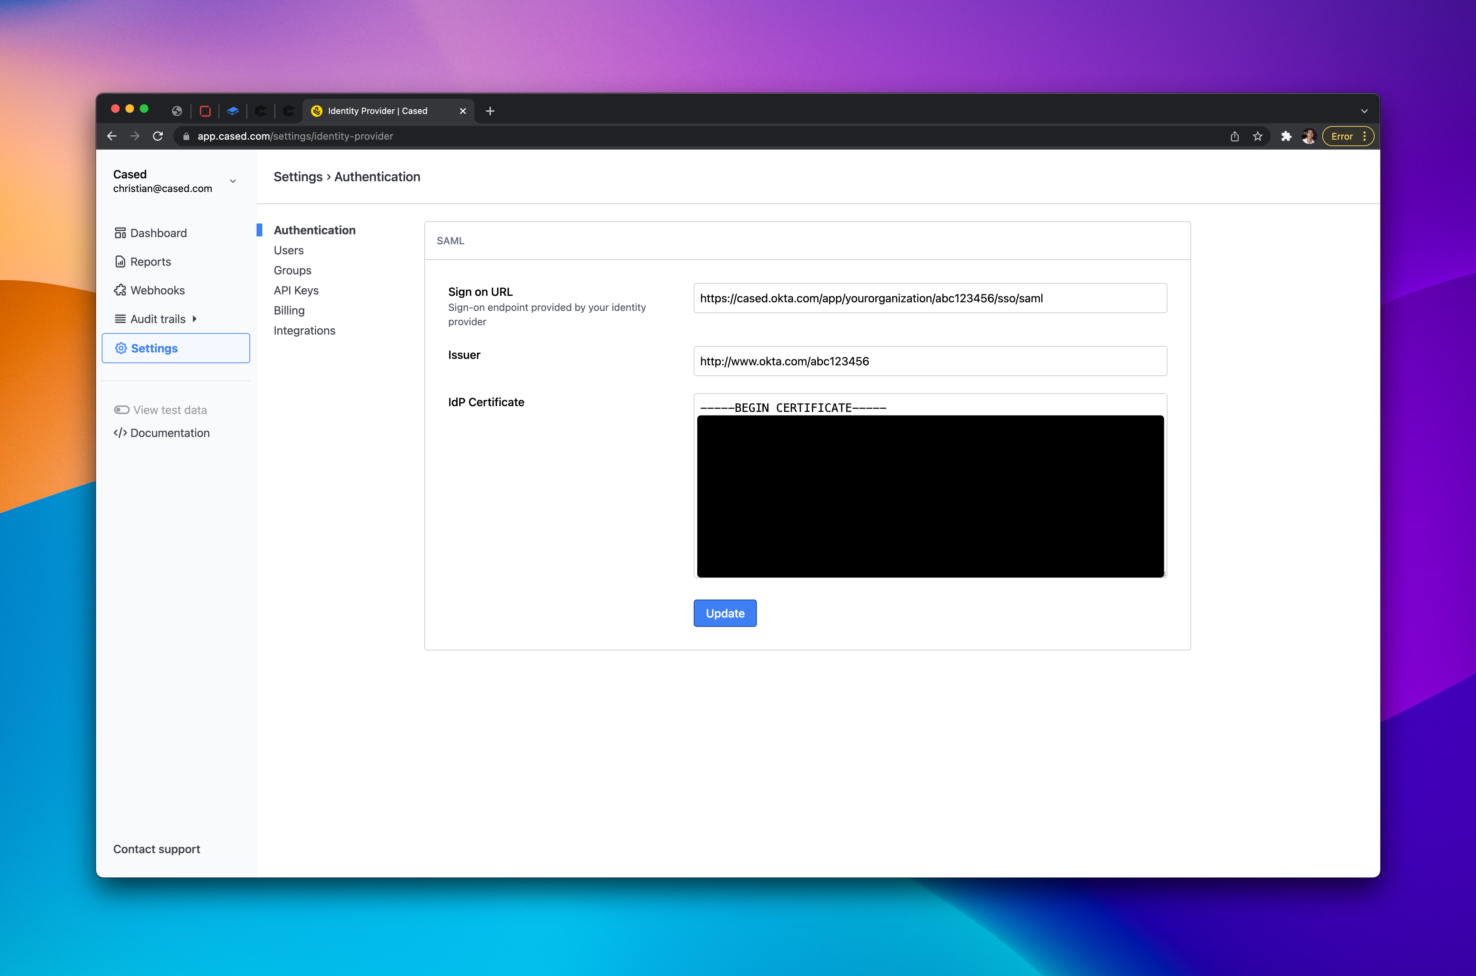The height and width of the screenshot is (976, 1476).
Task: Open the Users settings section
Action: (x=288, y=250)
